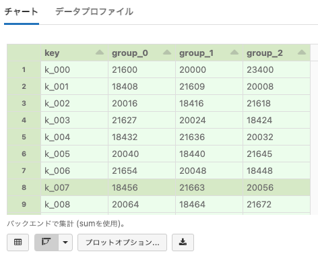This screenshot has height=260, width=318.
Task: Download the results with the download icon
Action: [183, 242]
